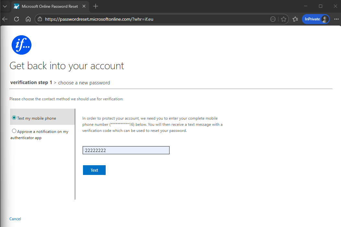Open the favorites list
Screen dimensions: 341x227
(295, 19)
